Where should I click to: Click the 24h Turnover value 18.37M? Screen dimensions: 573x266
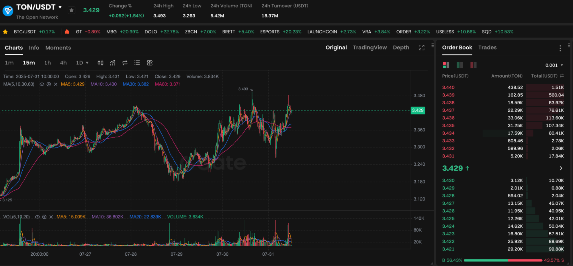pyautogui.click(x=270, y=16)
